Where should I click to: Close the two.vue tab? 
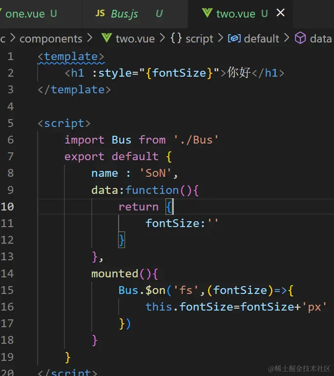pos(280,13)
